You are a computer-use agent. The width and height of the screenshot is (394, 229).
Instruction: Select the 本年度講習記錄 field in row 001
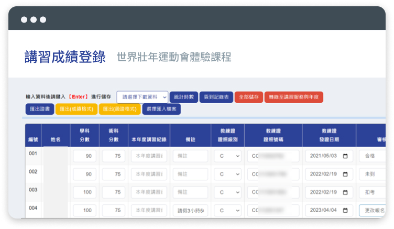(x=149, y=156)
